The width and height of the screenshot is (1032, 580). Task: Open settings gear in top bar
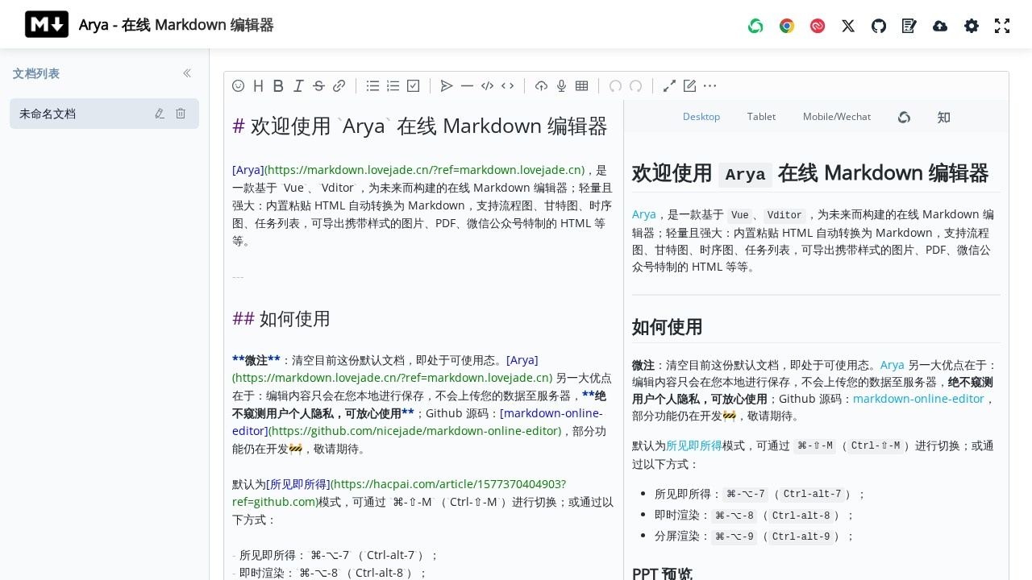(972, 26)
